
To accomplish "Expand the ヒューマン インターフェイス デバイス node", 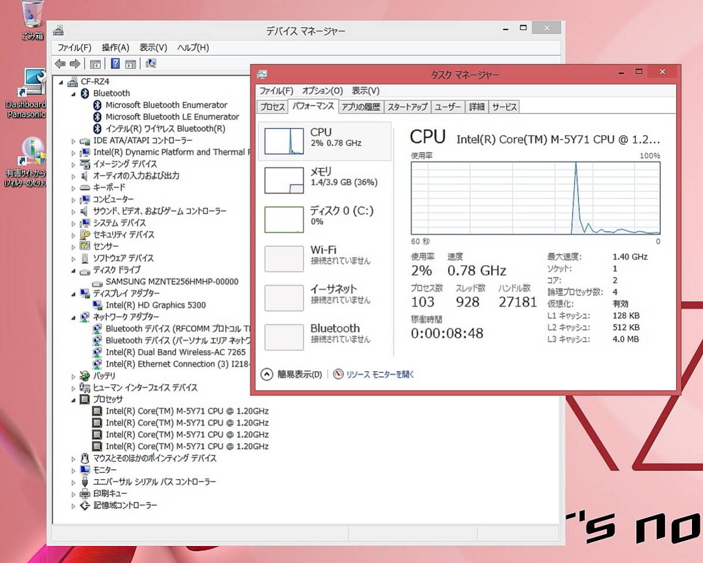I will pyautogui.click(x=74, y=388).
